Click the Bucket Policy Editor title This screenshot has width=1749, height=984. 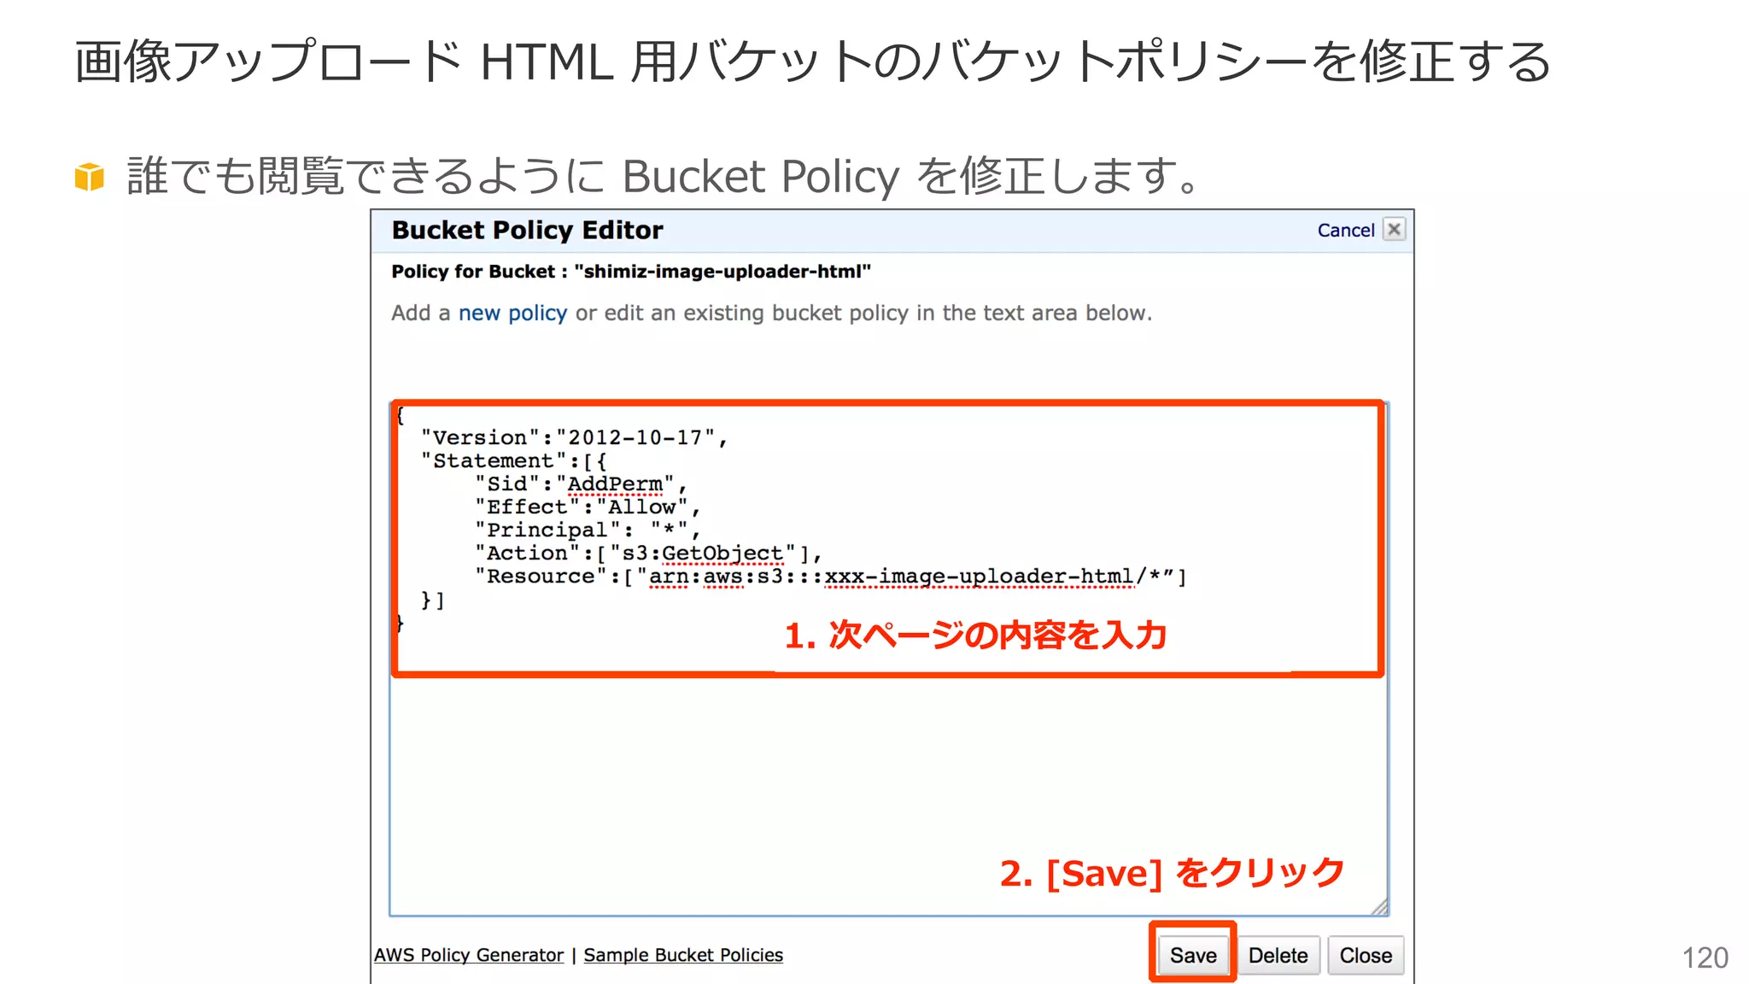pyautogui.click(x=527, y=230)
